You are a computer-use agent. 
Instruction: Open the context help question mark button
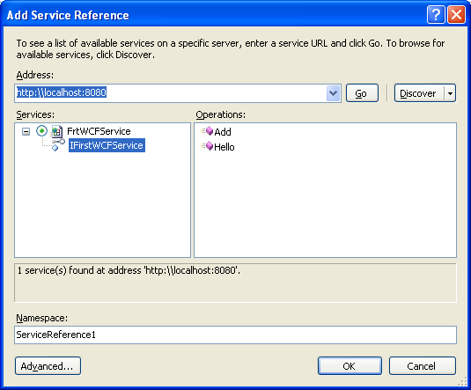[436, 14]
